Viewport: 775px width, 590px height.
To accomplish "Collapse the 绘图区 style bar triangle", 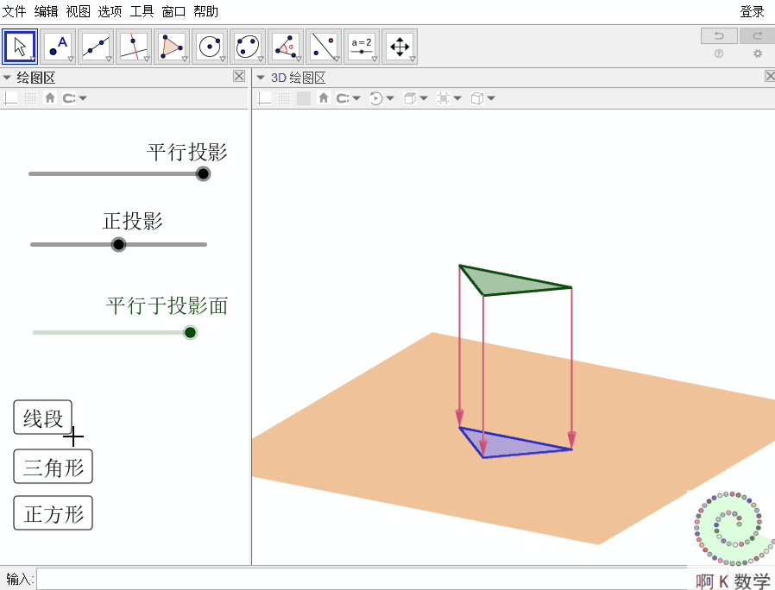I will click(7, 78).
